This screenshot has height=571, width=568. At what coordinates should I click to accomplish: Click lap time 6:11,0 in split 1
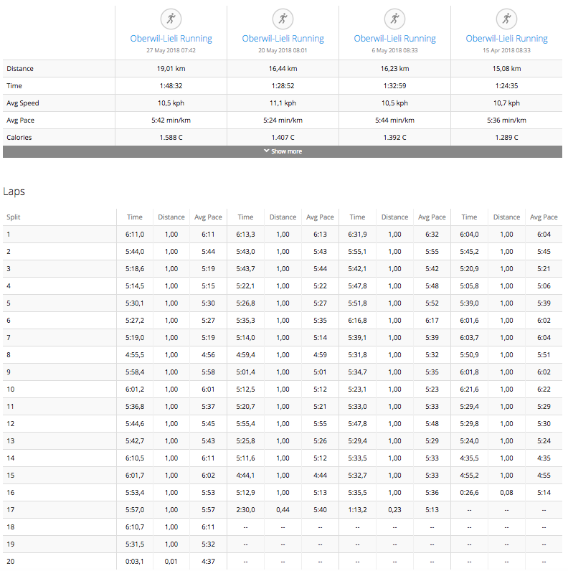[x=135, y=234]
